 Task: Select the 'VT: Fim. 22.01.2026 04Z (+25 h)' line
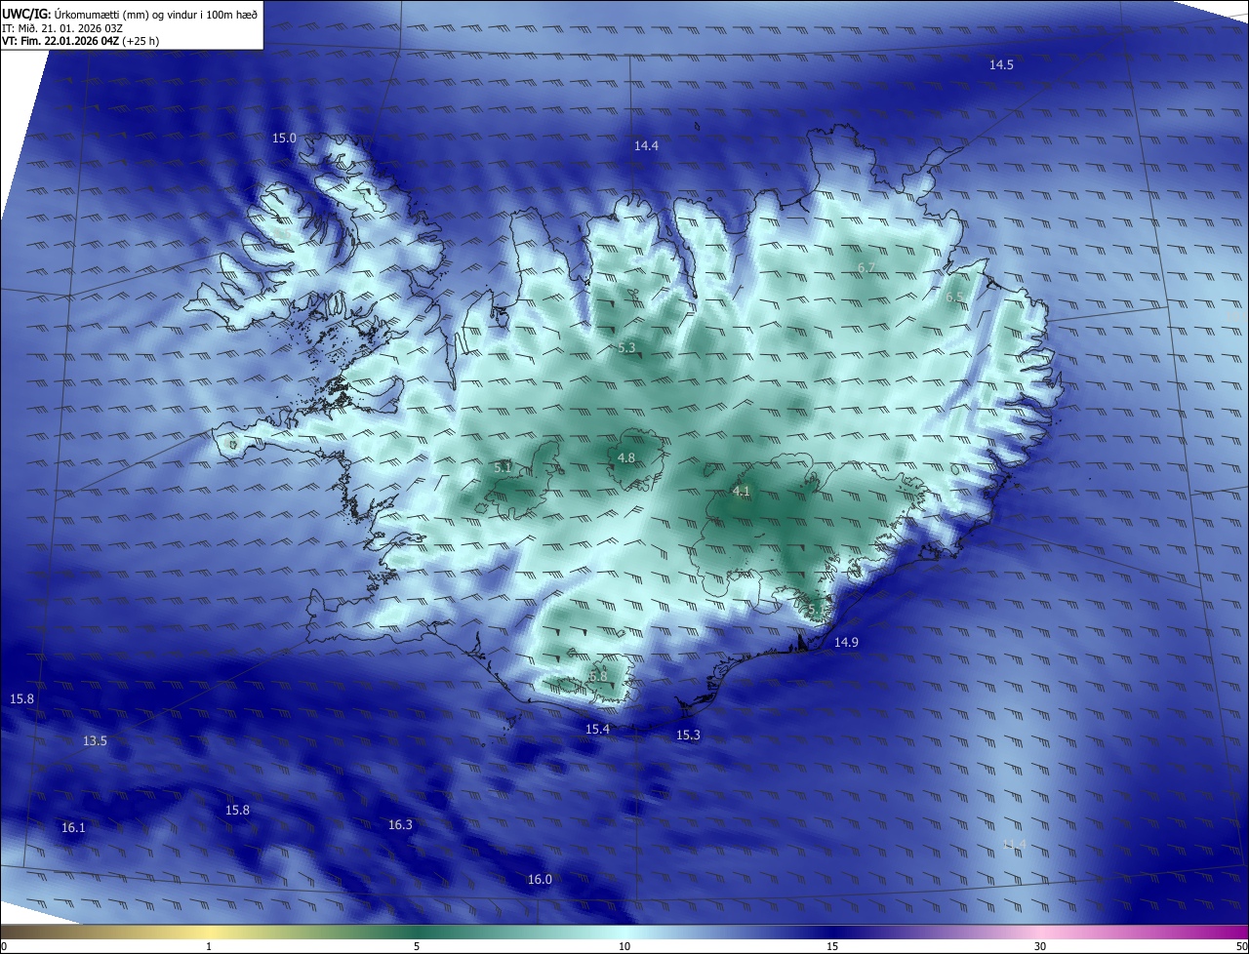[x=81, y=41]
